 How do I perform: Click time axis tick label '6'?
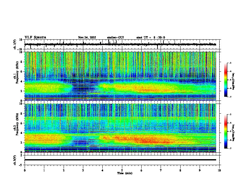click(x=142, y=170)
